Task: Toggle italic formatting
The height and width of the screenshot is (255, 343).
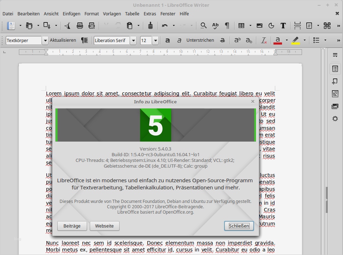Action: 179,40
